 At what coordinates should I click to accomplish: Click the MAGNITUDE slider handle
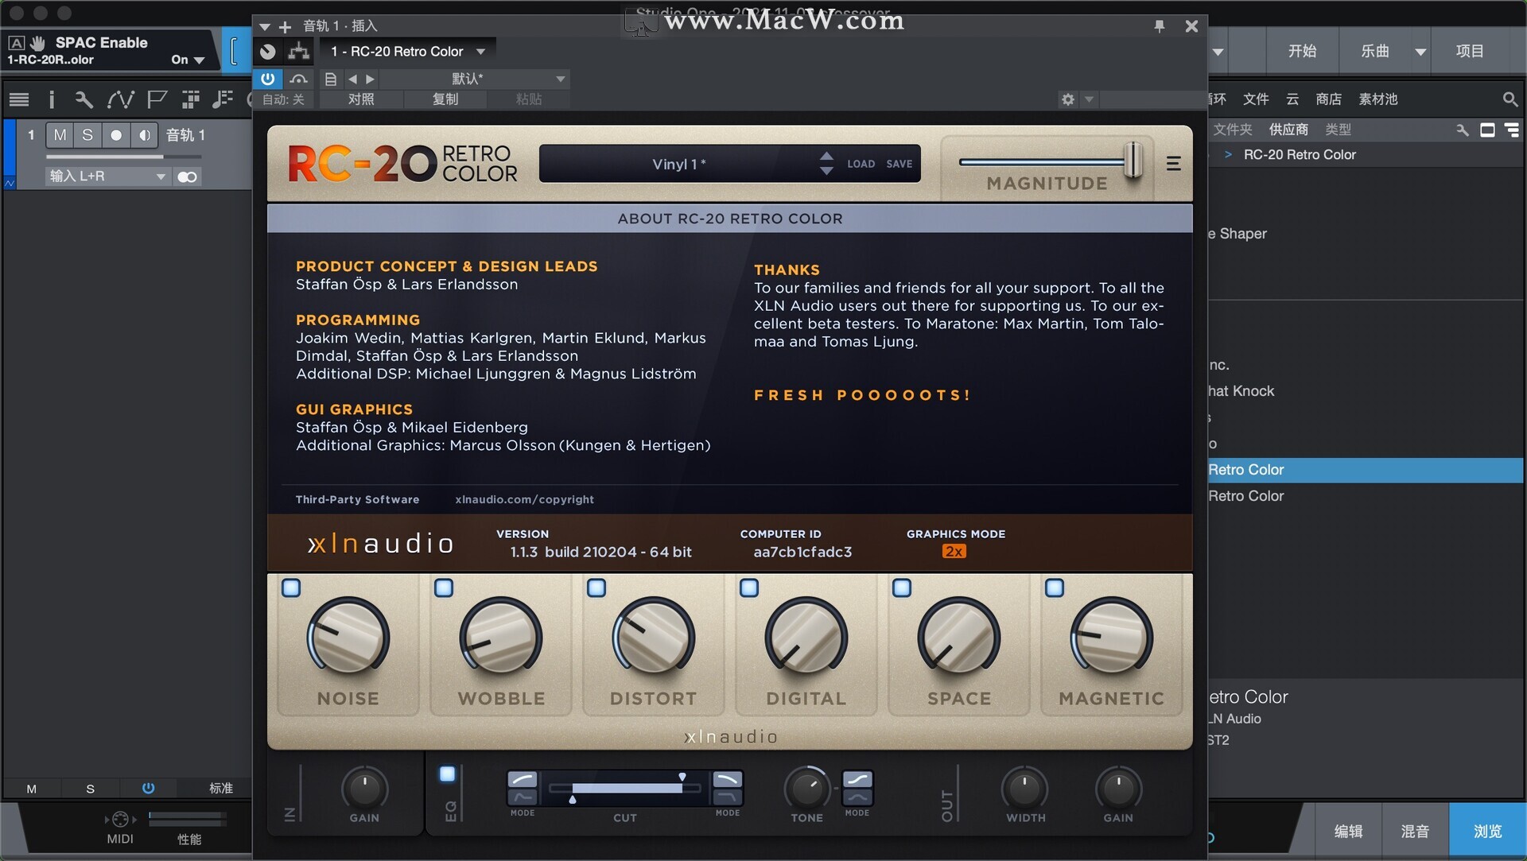point(1133,161)
